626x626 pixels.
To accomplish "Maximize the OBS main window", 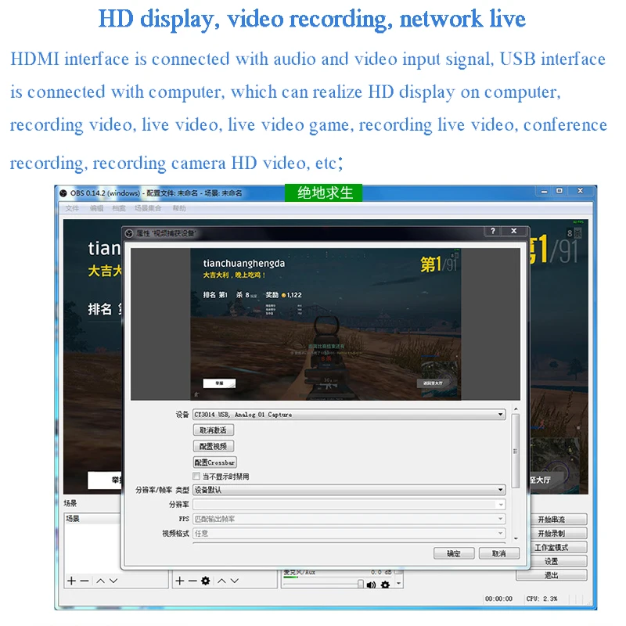I will coord(559,191).
